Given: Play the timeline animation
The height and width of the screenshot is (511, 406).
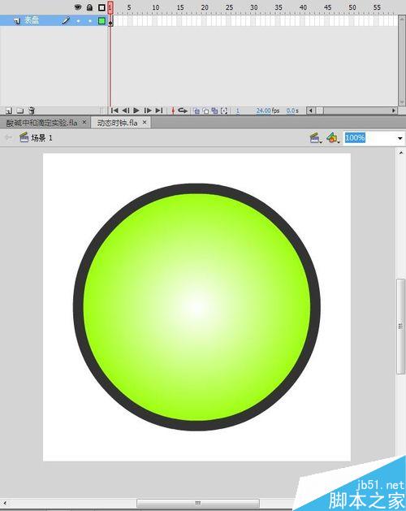Looking at the screenshot, I should pos(136,110).
